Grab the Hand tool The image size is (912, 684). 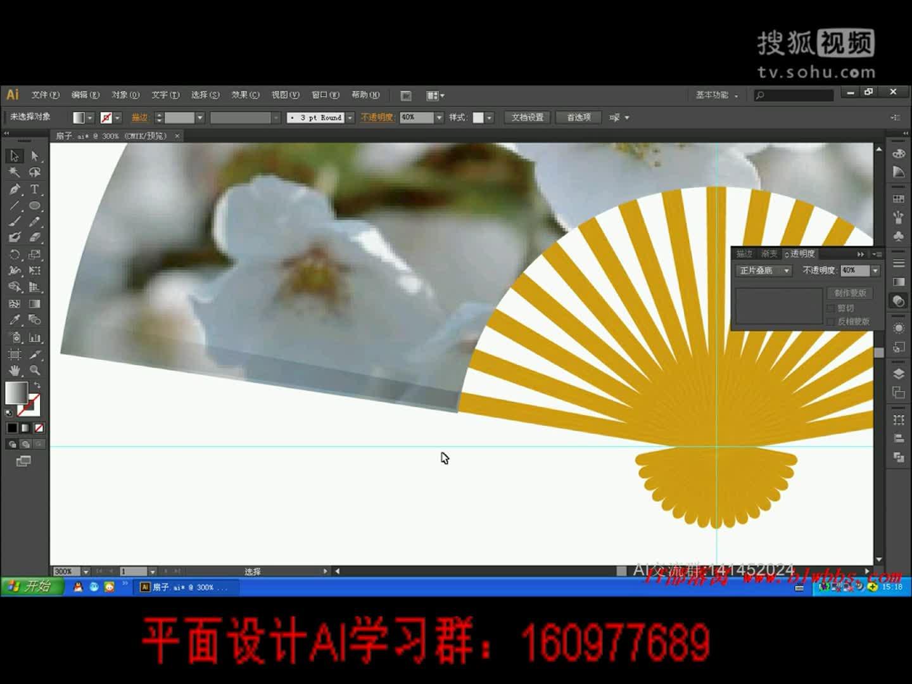coord(13,370)
